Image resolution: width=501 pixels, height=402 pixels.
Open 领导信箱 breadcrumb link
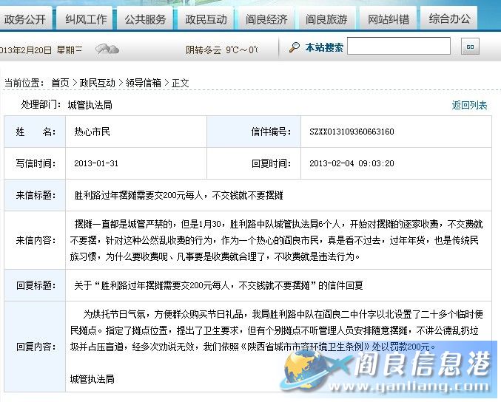tap(143, 83)
